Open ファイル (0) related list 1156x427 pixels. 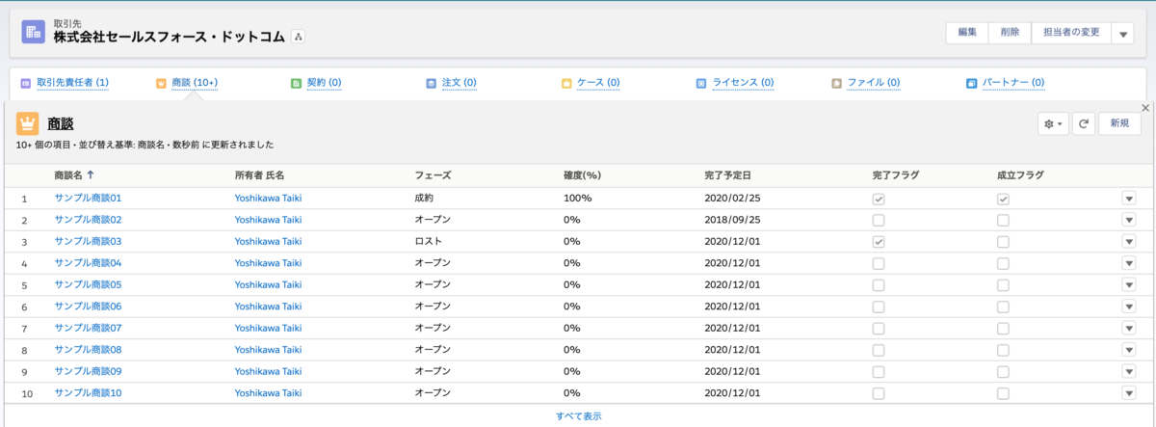click(874, 83)
